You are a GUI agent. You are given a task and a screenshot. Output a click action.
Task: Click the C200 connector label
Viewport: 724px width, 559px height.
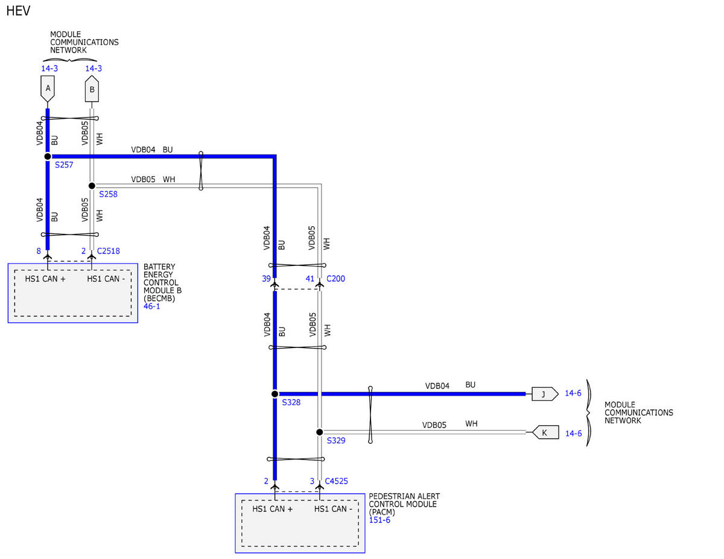335,279
